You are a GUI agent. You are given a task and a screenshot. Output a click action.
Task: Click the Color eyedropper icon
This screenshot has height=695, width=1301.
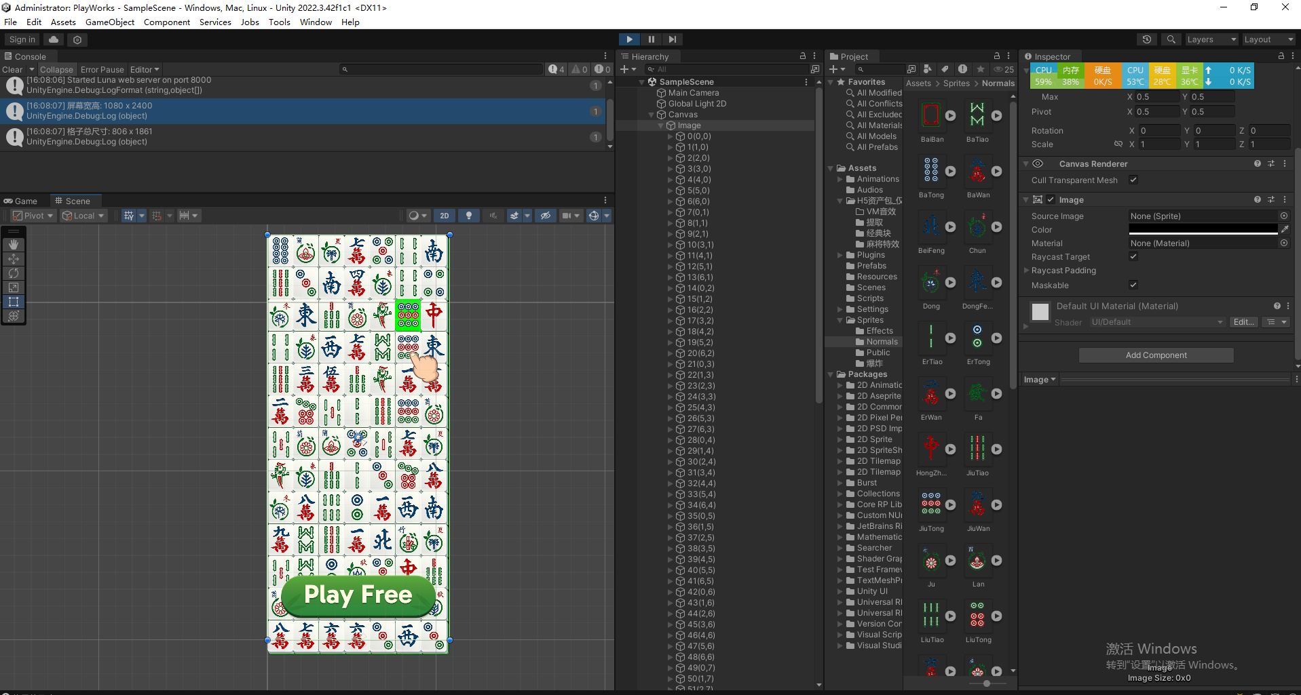tap(1285, 230)
